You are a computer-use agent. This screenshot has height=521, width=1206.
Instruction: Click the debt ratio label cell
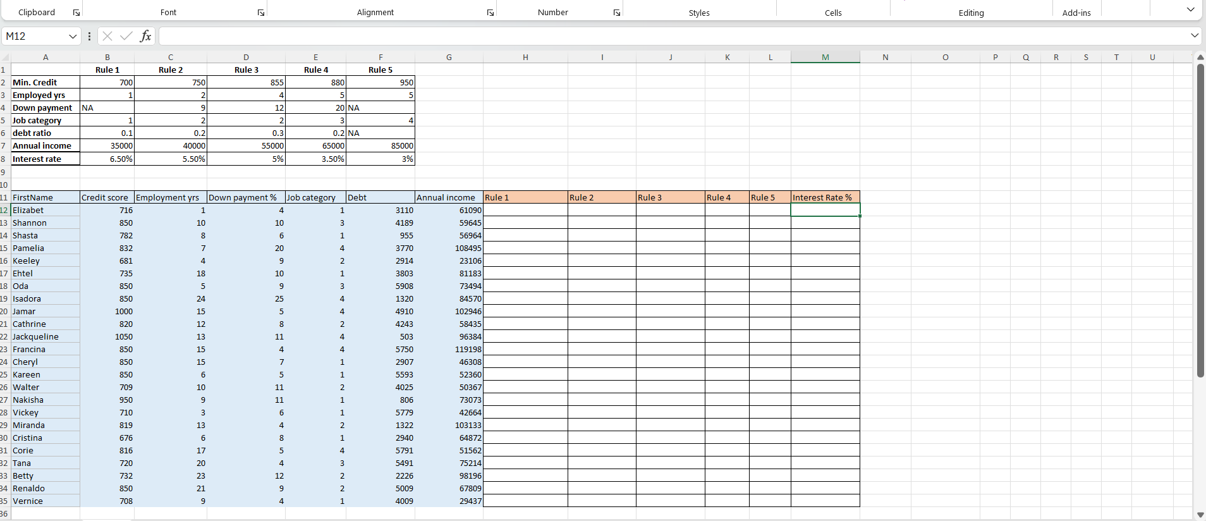46,133
